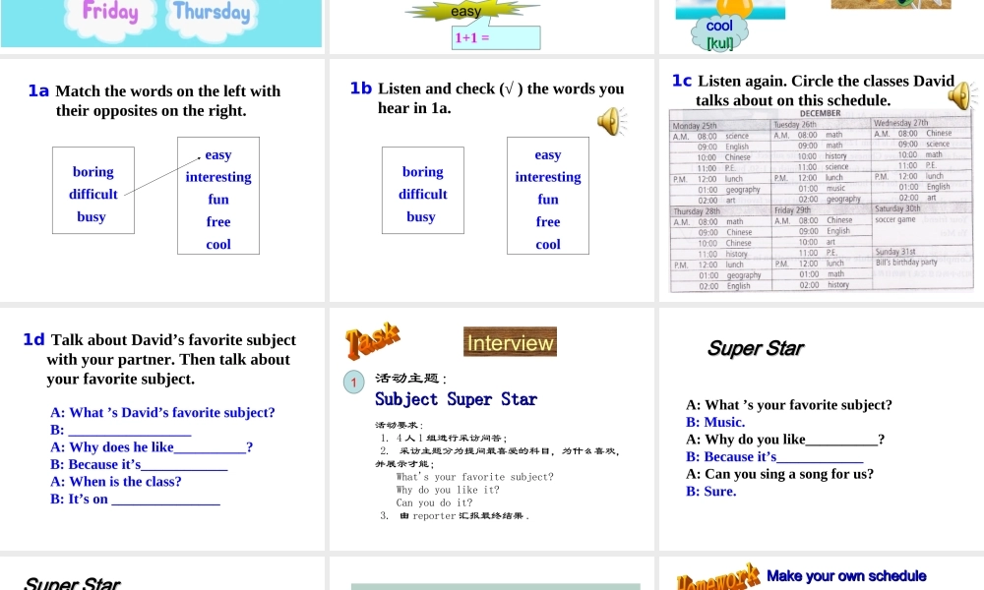This screenshot has width=984, height=590.
Task: Select the 1a matching exercise slide heading
Action: pos(154,100)
